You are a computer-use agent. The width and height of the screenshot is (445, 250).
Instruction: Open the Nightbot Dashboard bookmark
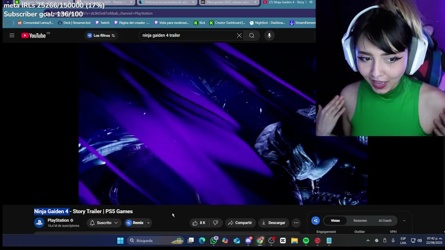[267, 23]
